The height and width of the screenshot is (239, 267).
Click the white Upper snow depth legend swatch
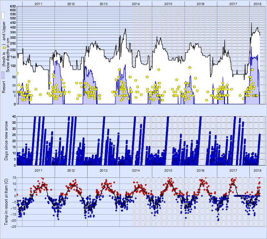(3, 16)
